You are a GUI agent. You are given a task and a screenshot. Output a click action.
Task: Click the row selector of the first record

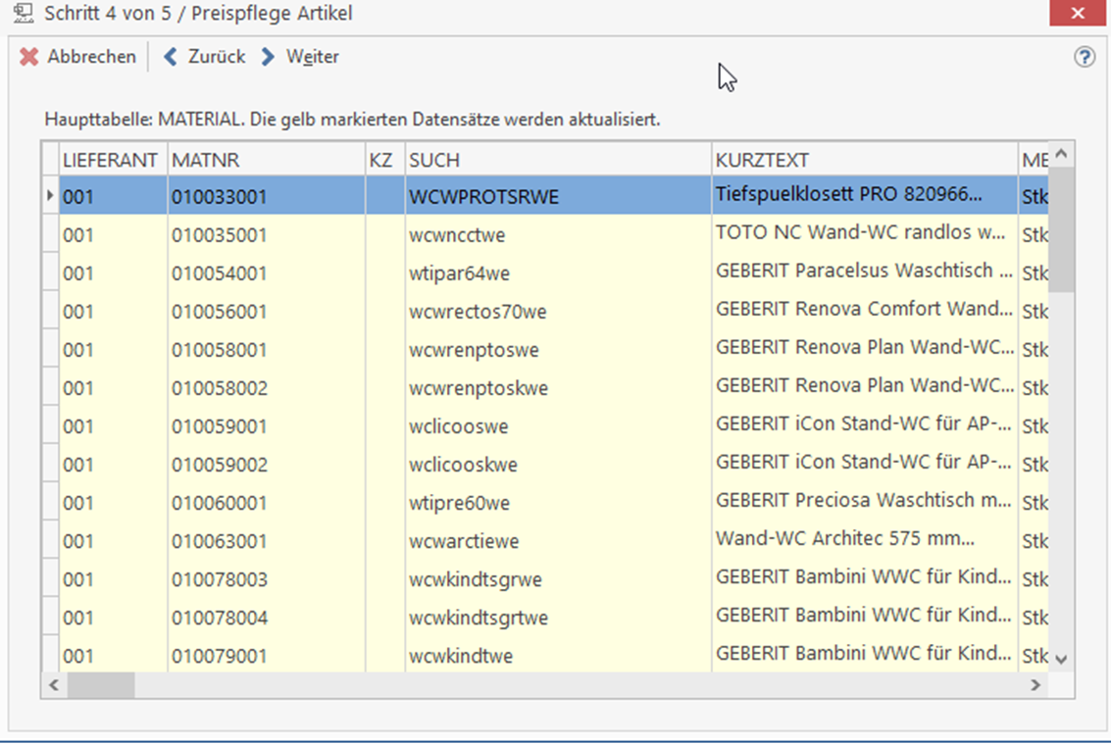pyautogui.click(x=50, y=197)
